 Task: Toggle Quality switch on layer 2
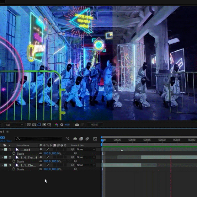(x=48, y=157)
